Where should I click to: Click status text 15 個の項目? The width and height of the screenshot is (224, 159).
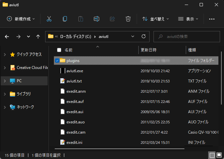click(x=14, y=155)
